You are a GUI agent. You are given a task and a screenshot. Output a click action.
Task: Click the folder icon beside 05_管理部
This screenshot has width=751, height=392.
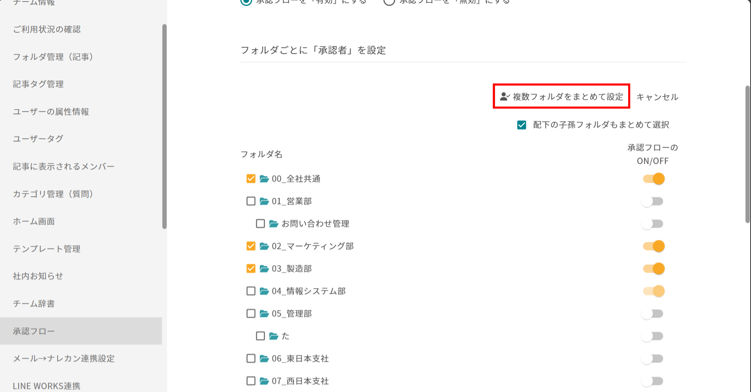pos(264,314)
